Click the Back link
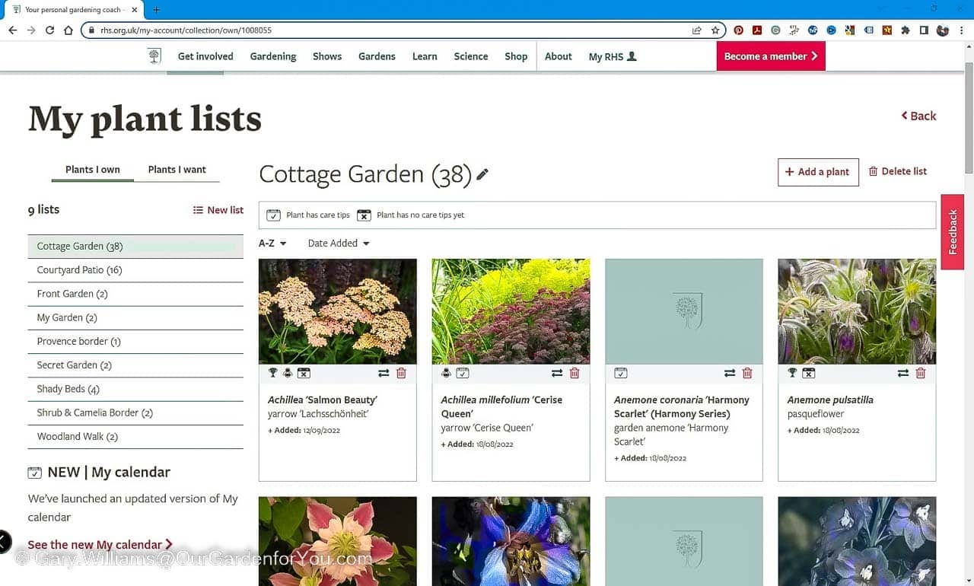This screenshot has height=586, width=974. click(918, 116)
